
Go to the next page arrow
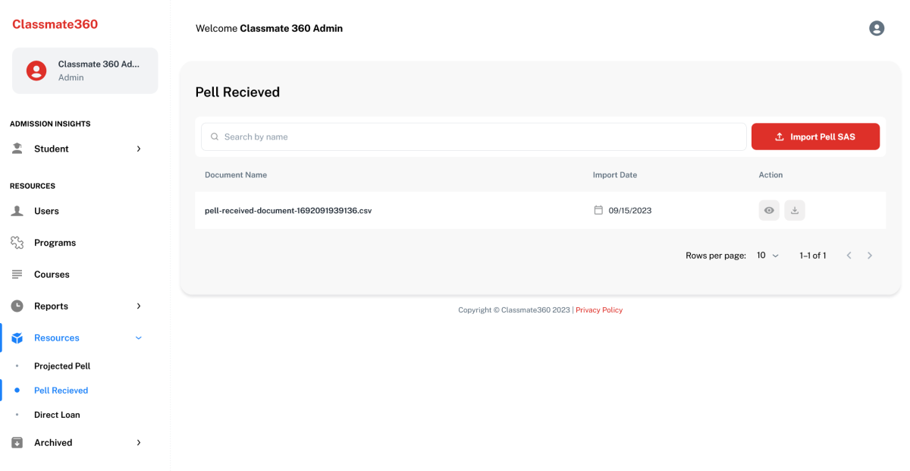point(870,256)
